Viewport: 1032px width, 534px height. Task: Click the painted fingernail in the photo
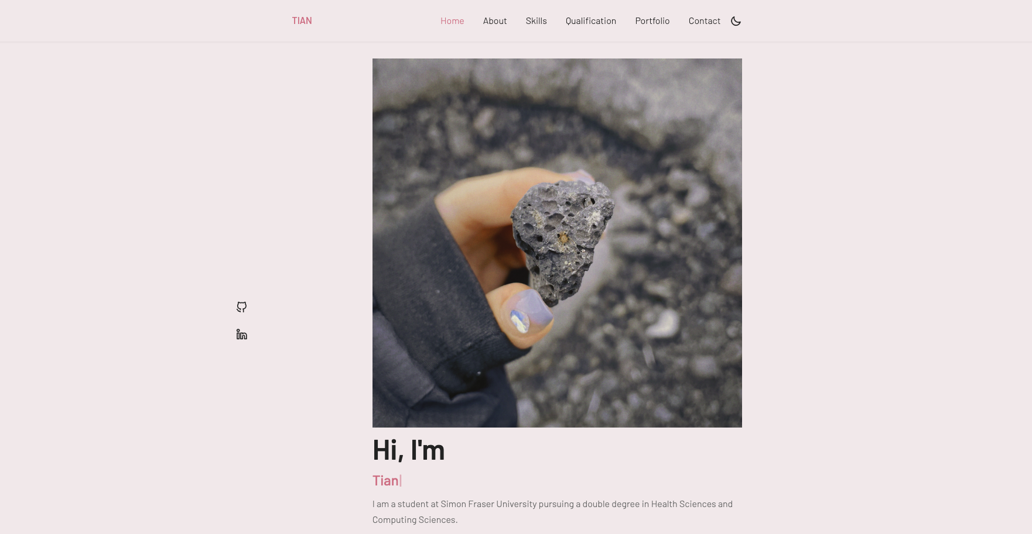(527, 313)
